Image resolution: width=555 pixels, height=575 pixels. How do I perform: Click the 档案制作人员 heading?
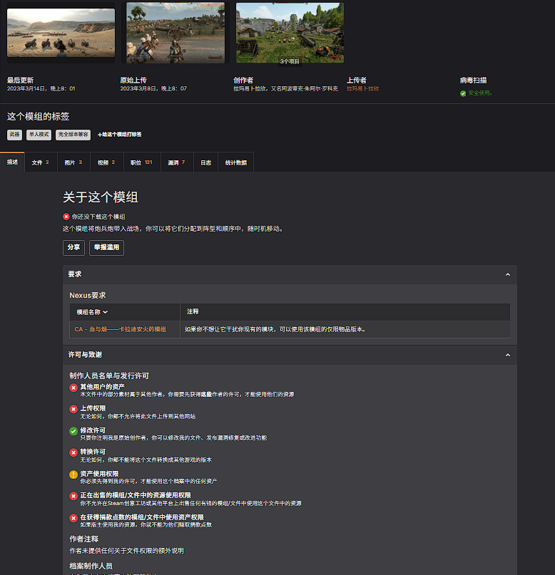point(91,566)
